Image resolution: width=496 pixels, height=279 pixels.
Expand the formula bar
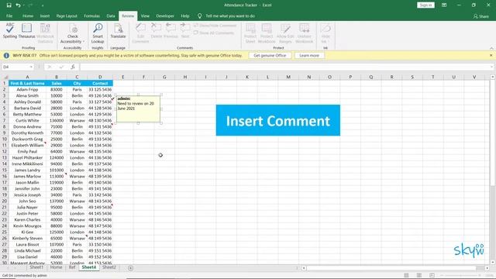tap(491, 67)
